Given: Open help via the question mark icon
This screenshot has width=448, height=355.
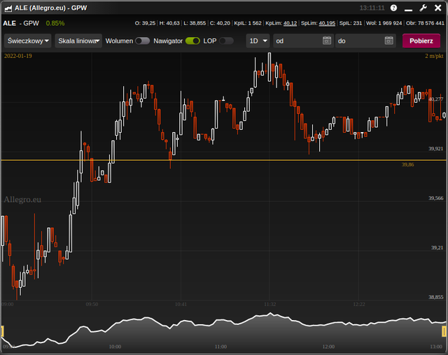Looking at the screenshot, I should point(393,8).
